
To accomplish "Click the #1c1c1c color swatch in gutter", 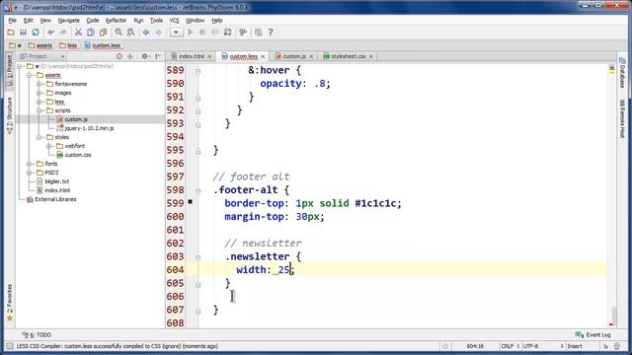I will pos(190,201).
